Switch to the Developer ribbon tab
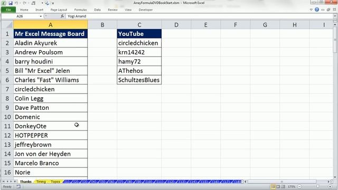 [146, 9]
